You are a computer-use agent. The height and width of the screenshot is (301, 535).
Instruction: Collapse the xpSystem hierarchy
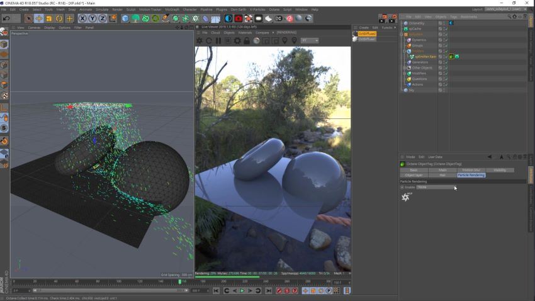click(402, 35)
